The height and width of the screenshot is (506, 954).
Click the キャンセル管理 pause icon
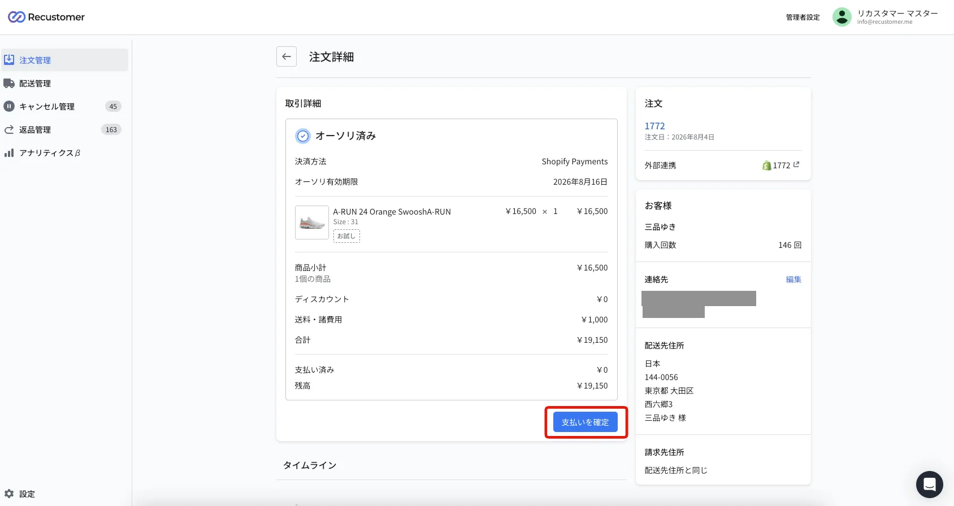[9, 106]
